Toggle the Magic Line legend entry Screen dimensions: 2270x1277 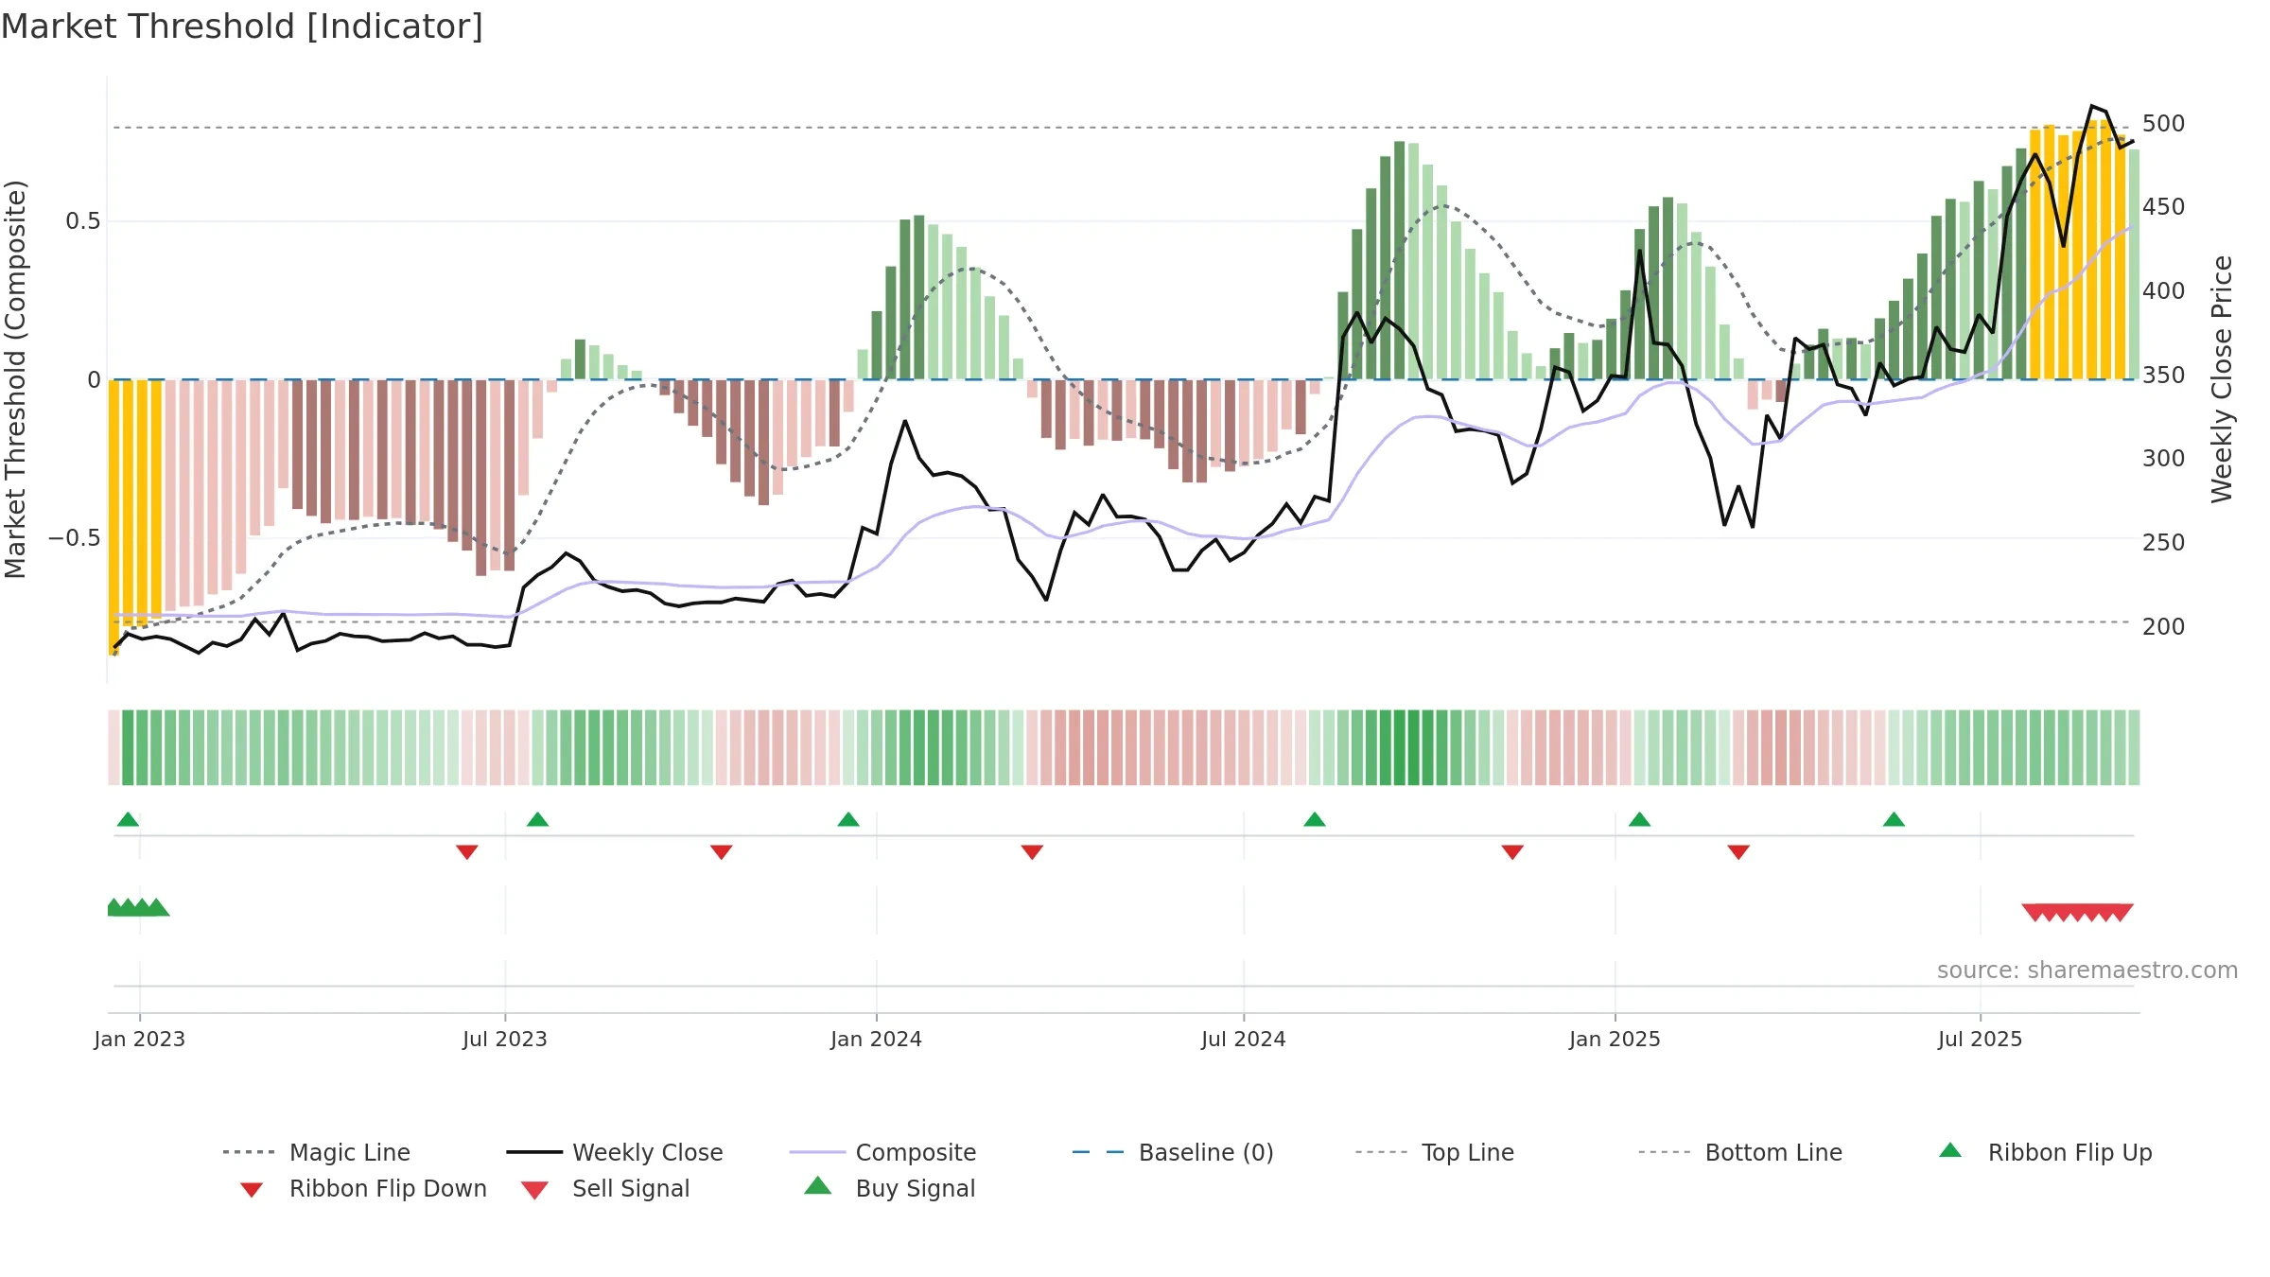[316, 1152]
